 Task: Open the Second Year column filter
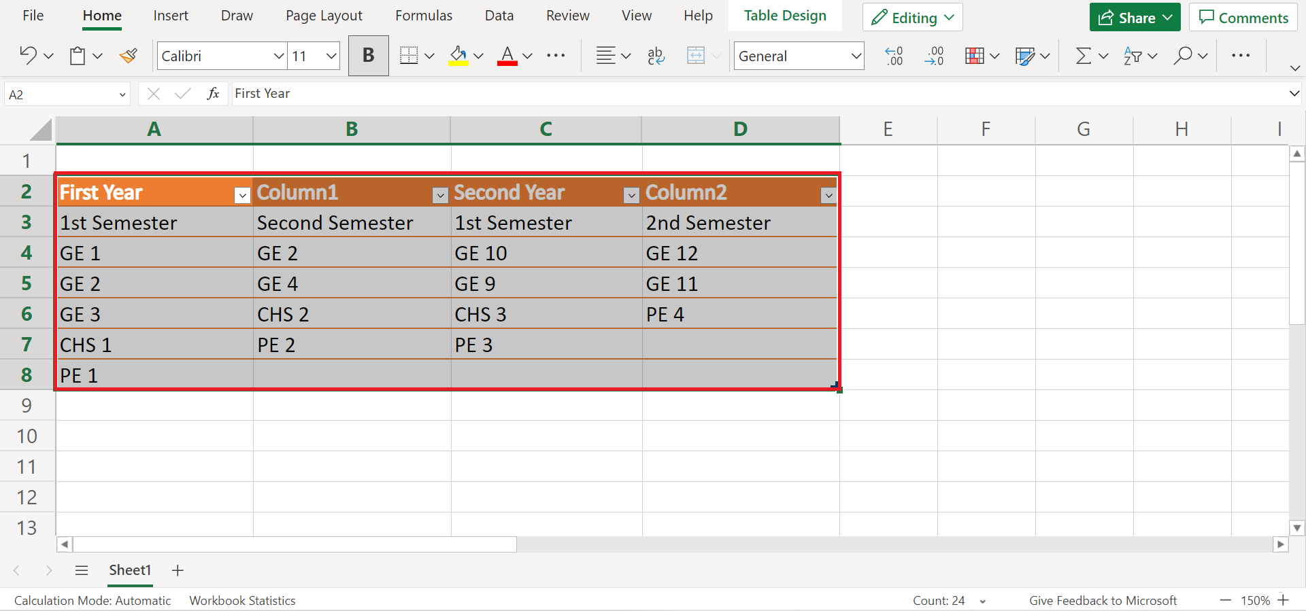[x=631, y=196]
